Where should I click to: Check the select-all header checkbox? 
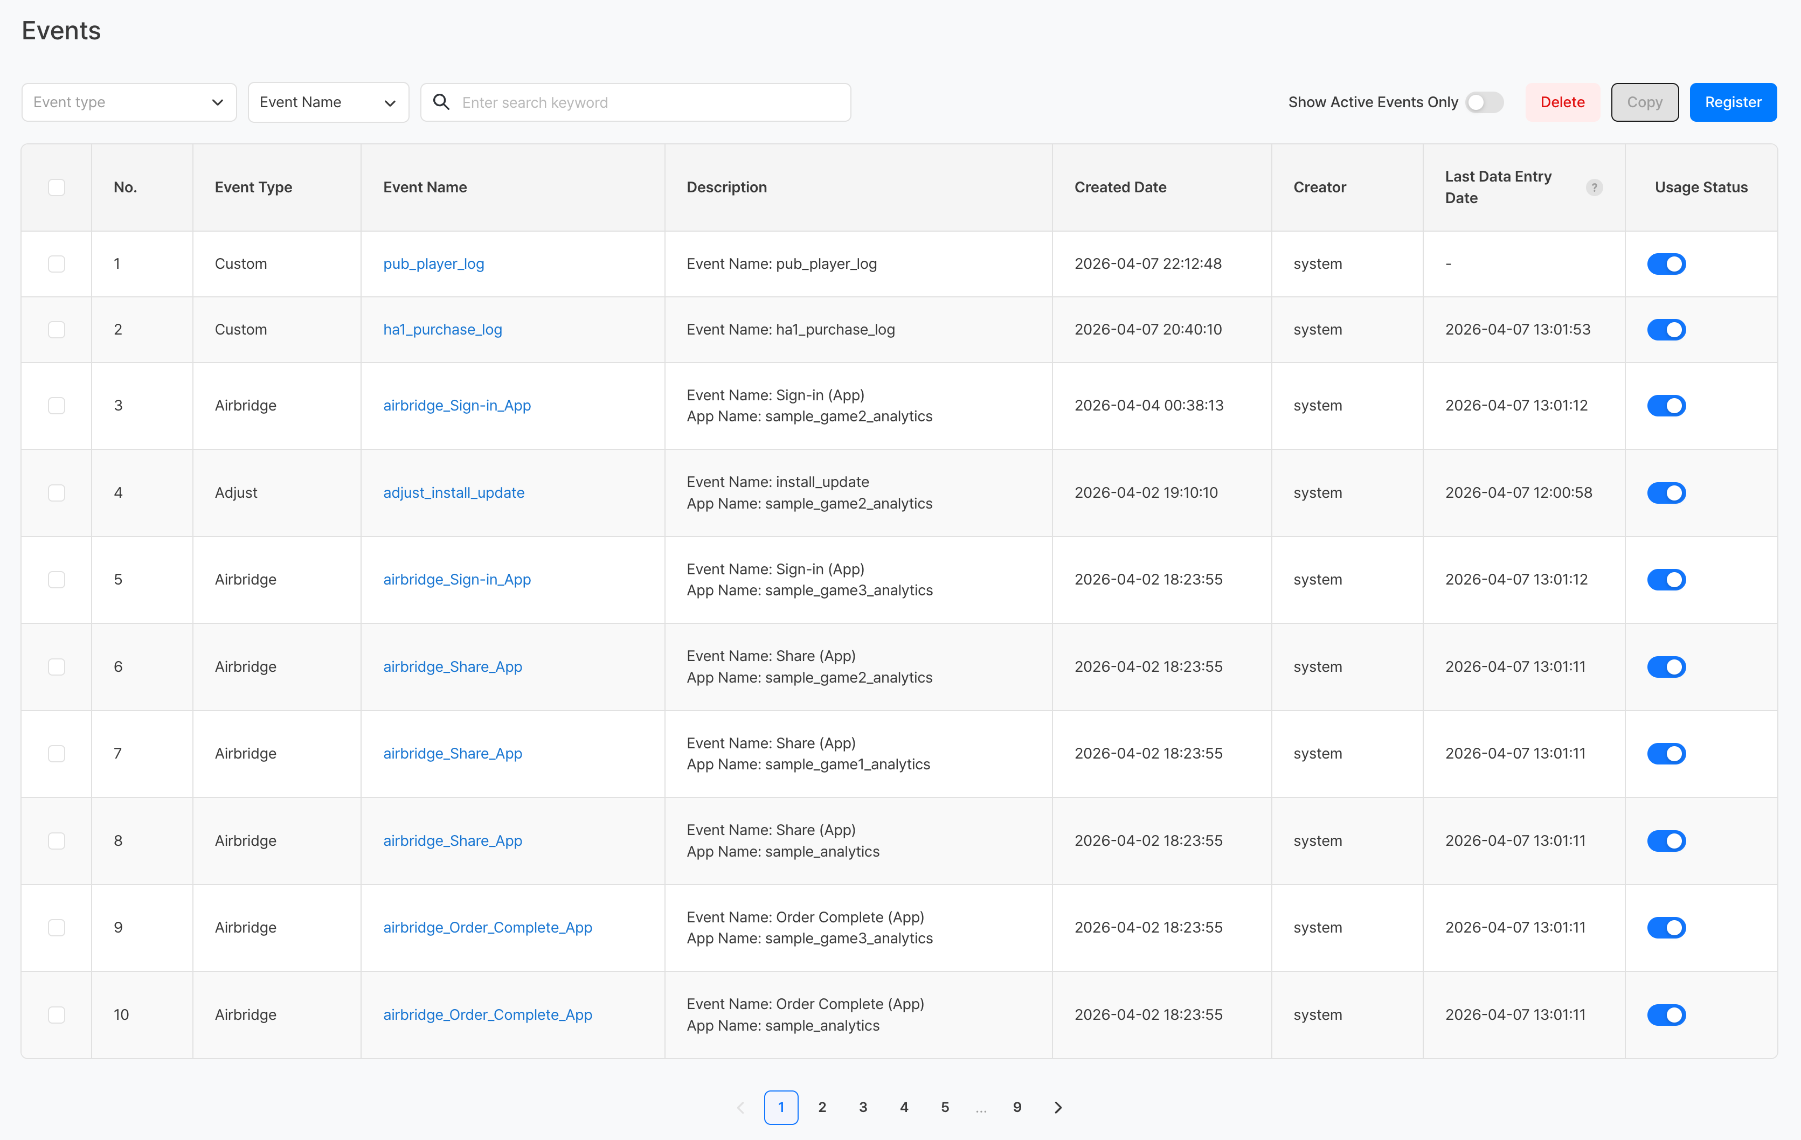[57, 187]
